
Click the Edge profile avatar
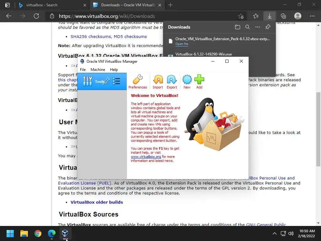(298, 16)
